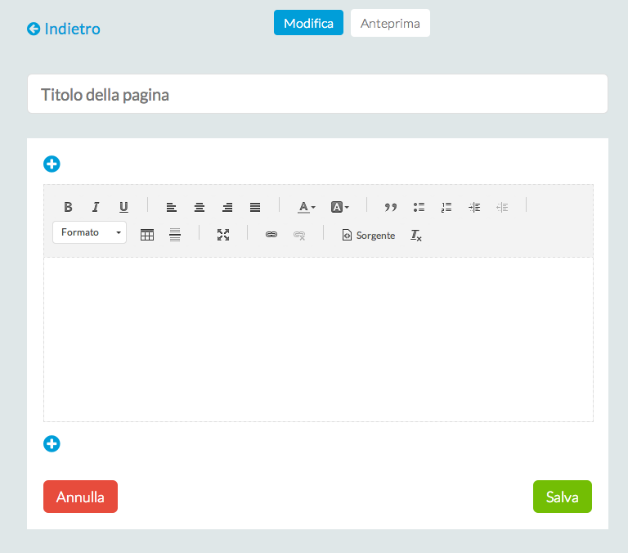Viewport: 628px width, 553px height.
Task: Open the background color dropdown
Action: point(340,207)
